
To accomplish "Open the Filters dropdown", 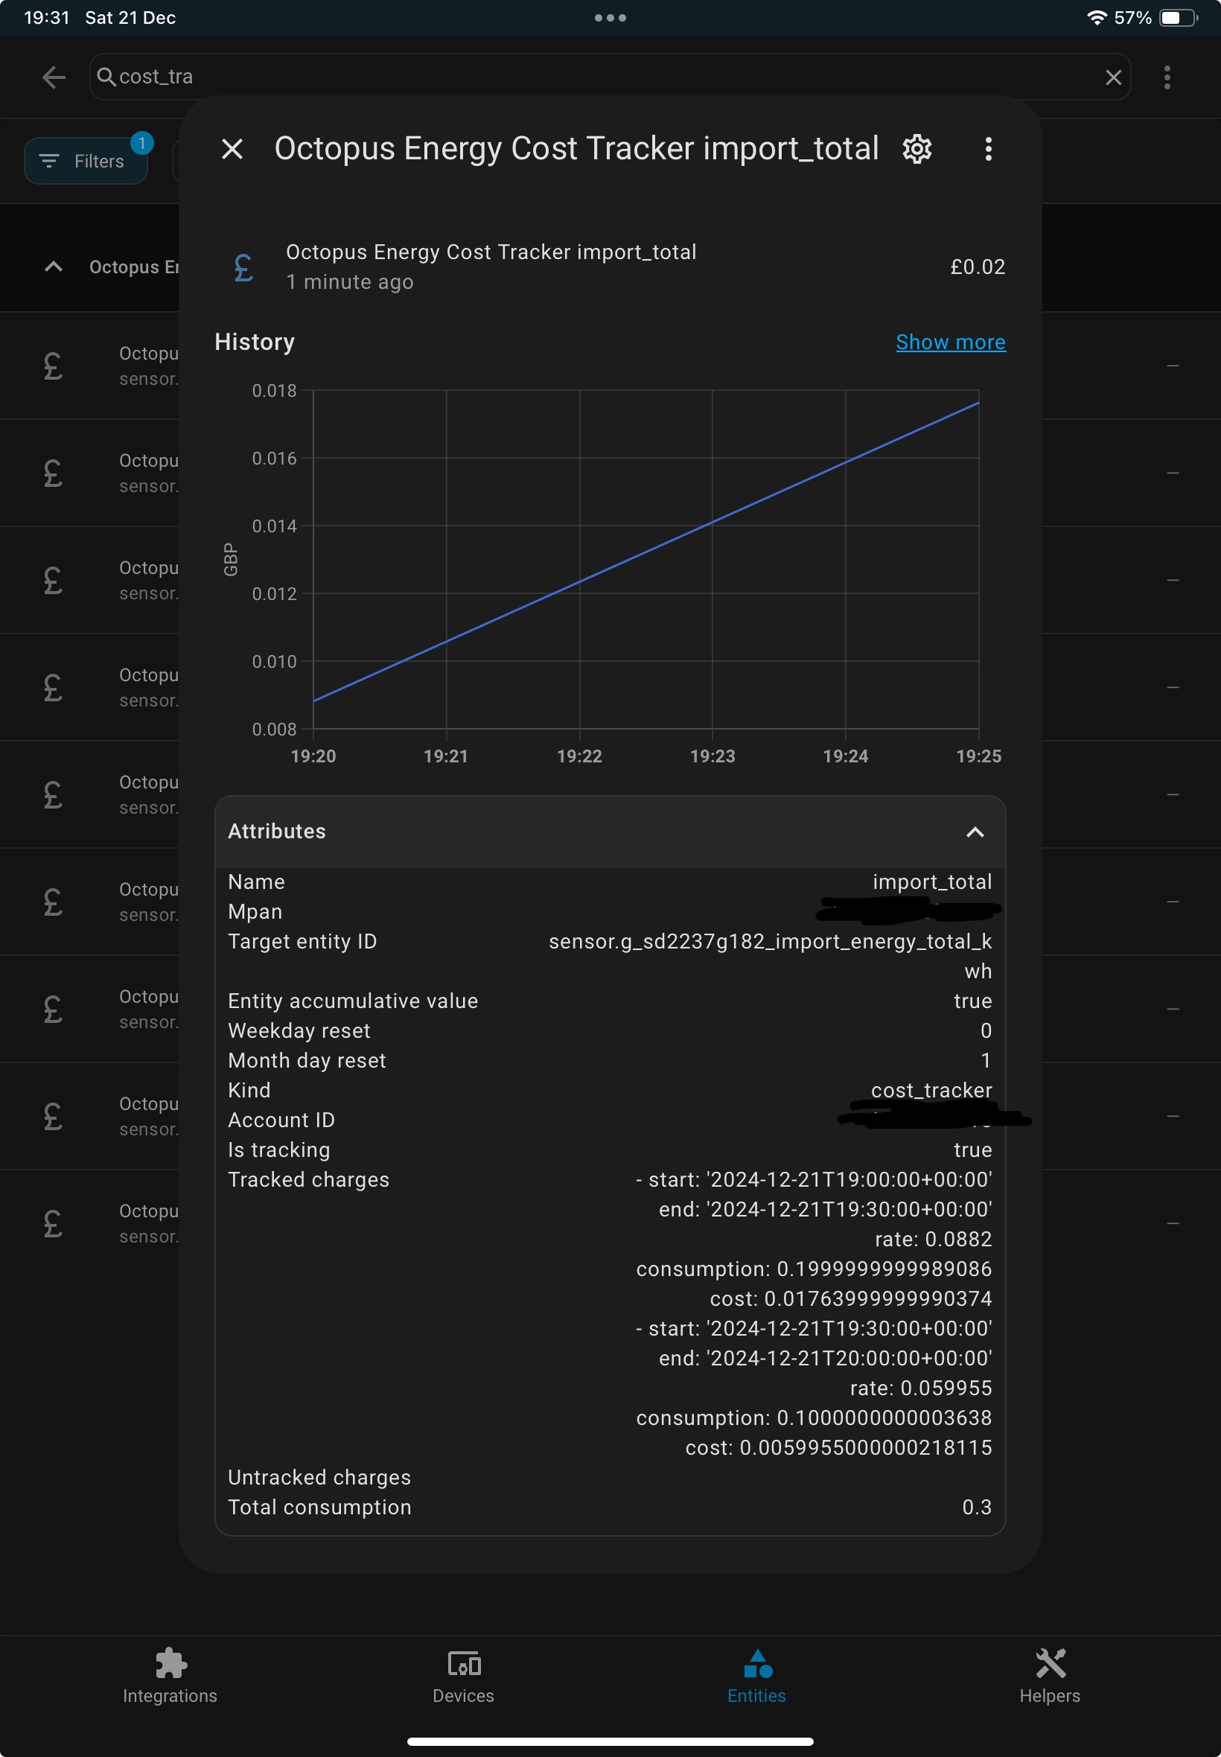I will point(86,162).
